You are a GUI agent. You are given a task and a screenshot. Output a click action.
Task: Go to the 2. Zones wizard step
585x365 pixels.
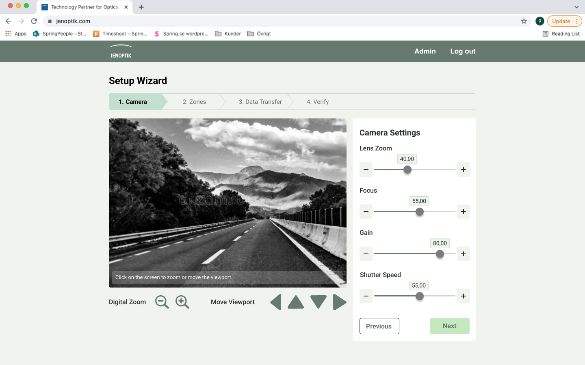click(x=194, y=102)
